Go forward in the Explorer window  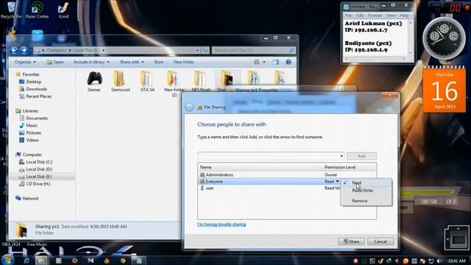[x=24, y=50]
